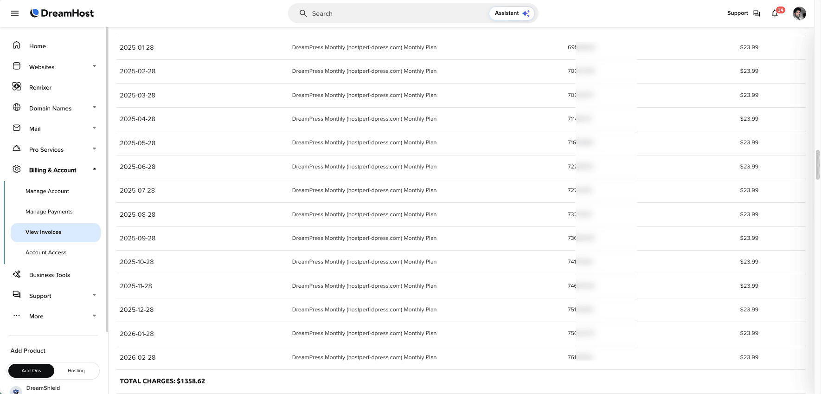Click the search magnifier icon
The width and height of the screenshot is (821, 394).
303,13
